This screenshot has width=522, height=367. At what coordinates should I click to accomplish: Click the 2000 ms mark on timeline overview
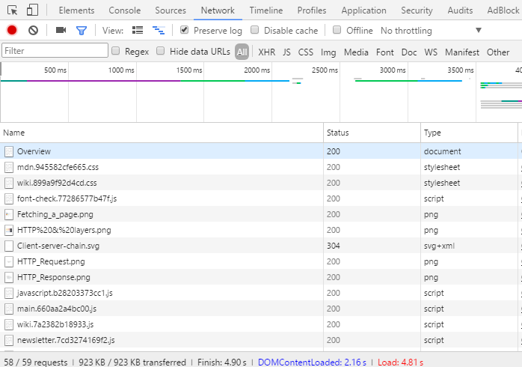click(257, 70)
